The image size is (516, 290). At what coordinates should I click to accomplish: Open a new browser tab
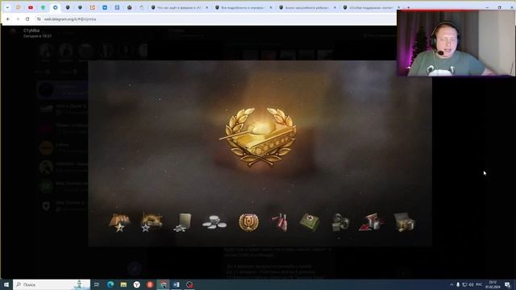409,7
